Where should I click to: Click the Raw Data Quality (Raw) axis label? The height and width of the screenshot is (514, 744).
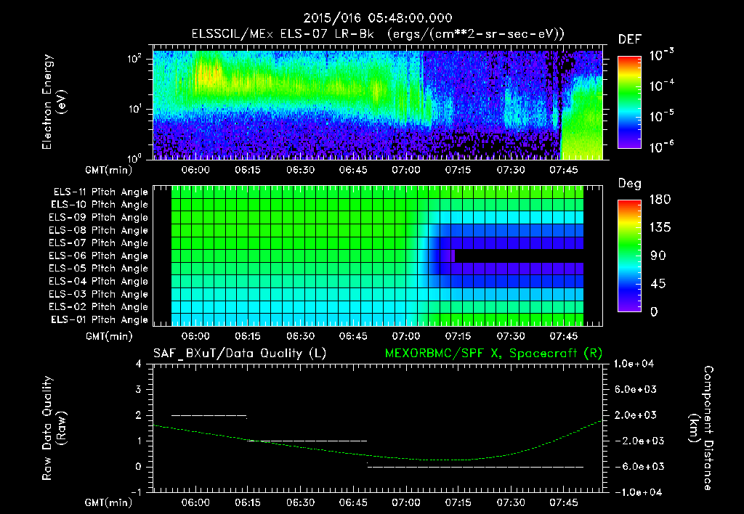click(x=54, y=428)
